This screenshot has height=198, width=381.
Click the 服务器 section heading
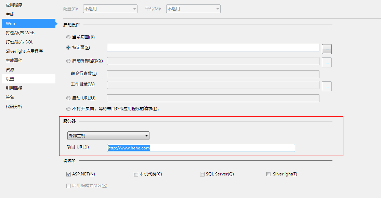pos(69,121)
